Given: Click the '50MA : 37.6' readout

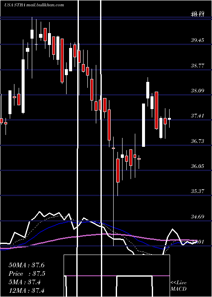Looking at the screenshot, I should tap(26, 265).
